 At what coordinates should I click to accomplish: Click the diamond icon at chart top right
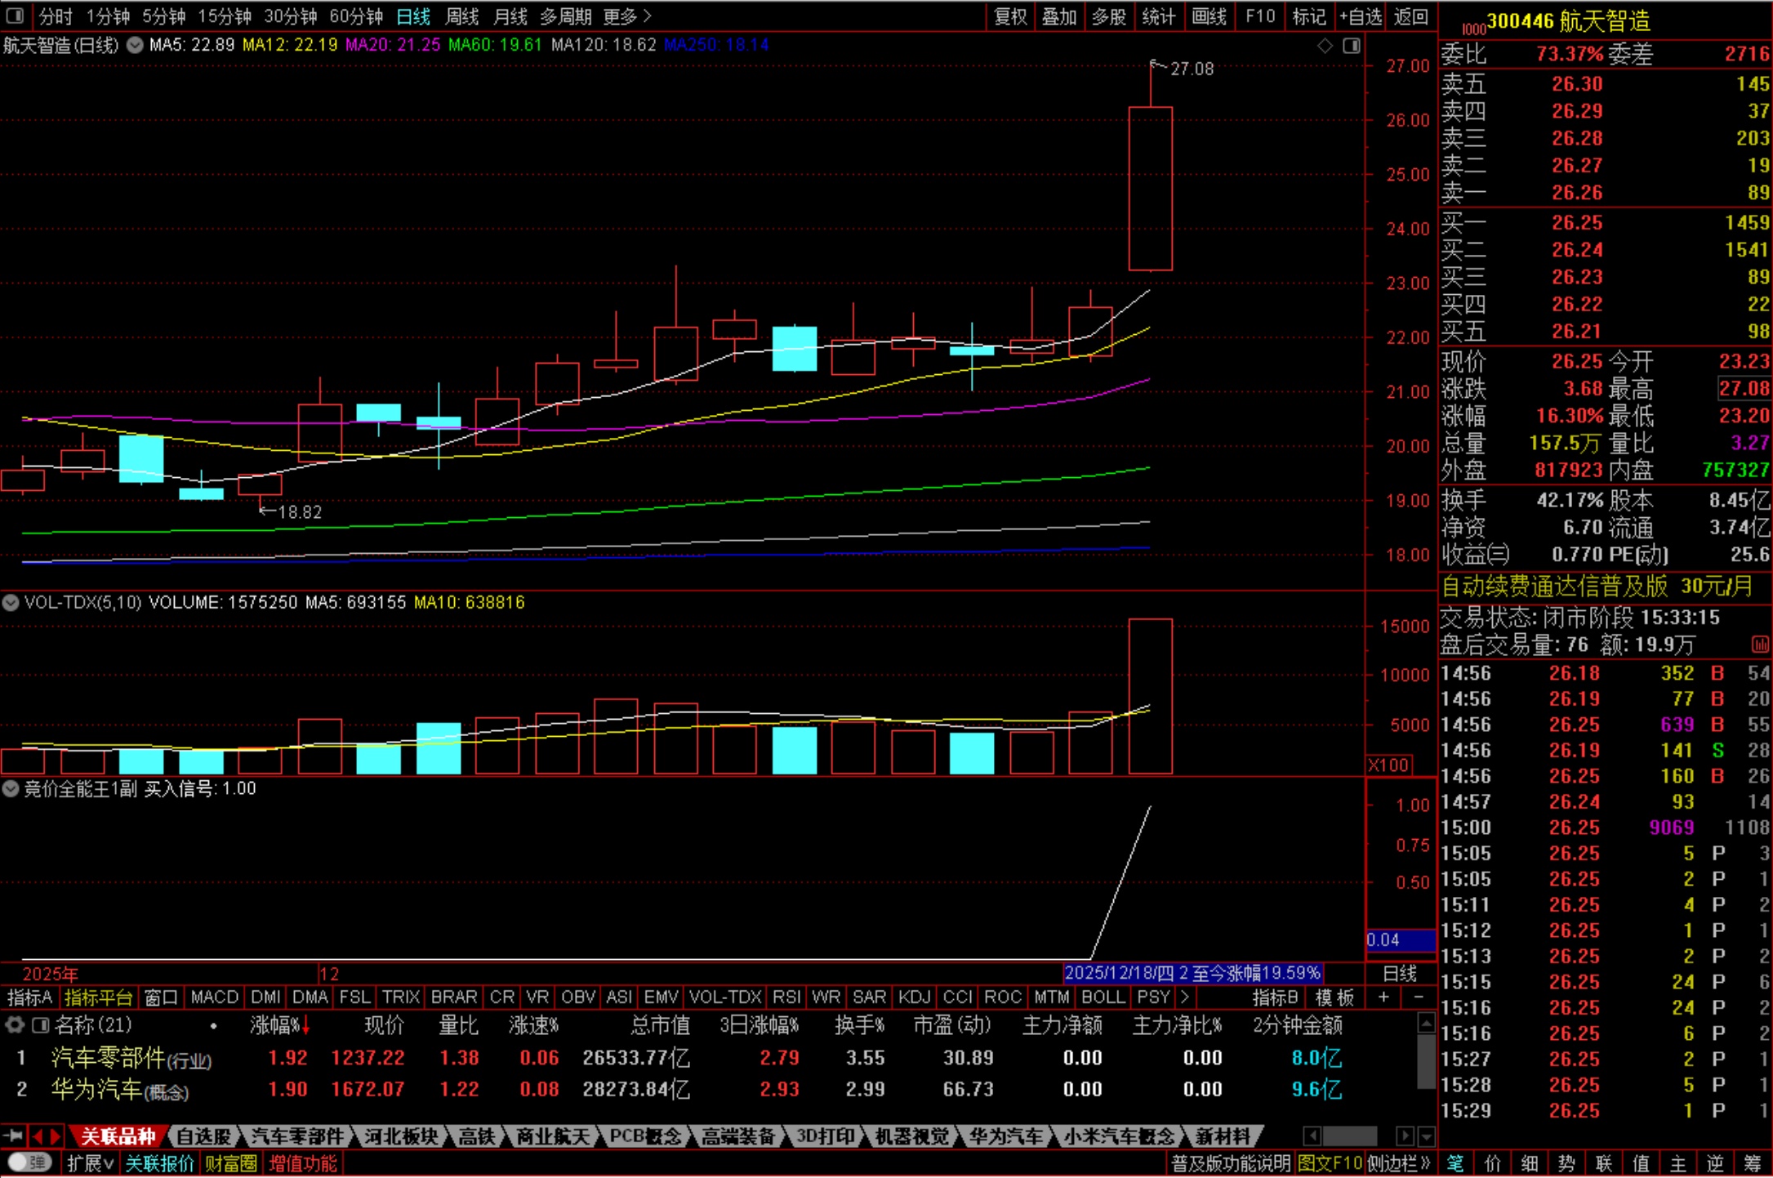click(x=1325, y=46)
